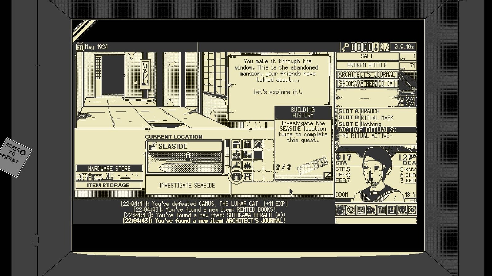Click the key icon in top bar
Viewport: 492px width, 276px height.
[x=345, y=47]
